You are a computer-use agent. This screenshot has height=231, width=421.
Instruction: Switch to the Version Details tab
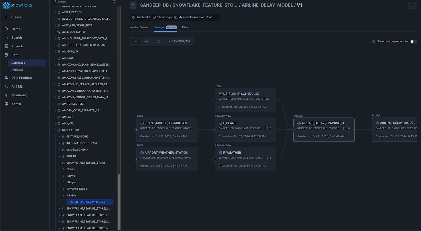[x=138, y=27]
